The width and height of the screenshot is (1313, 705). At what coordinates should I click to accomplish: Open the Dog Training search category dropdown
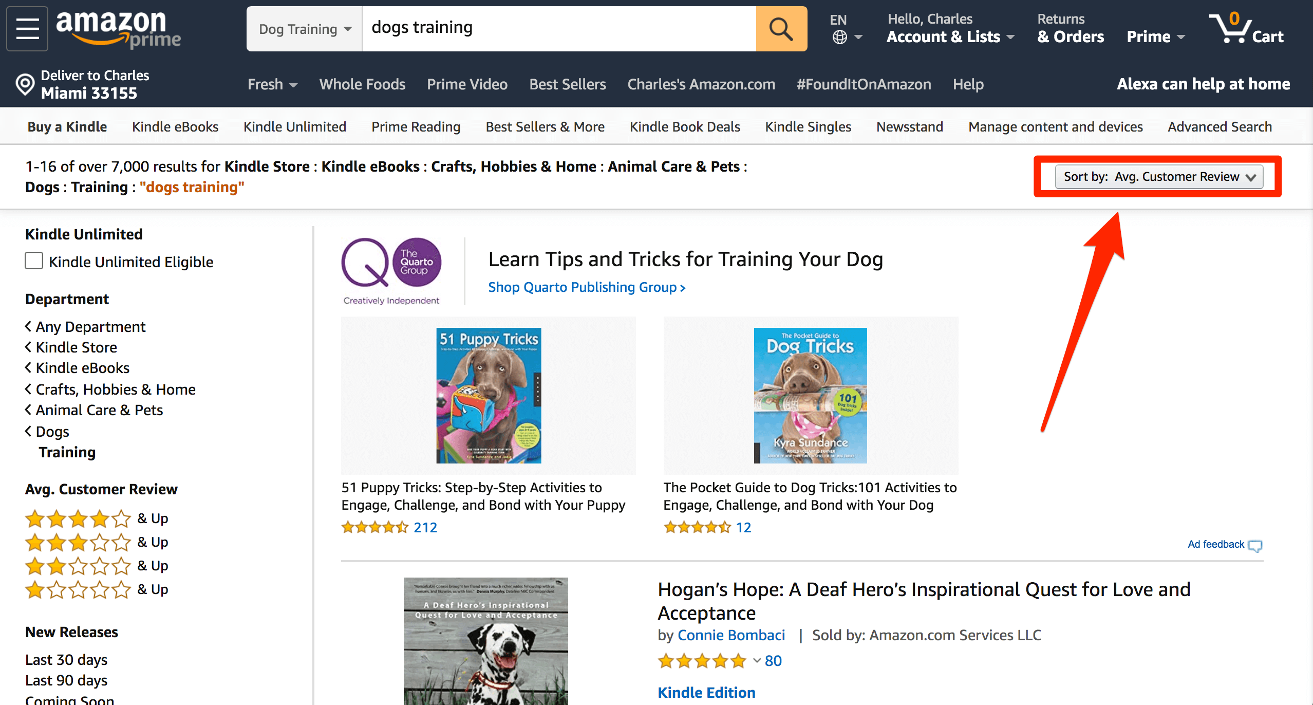[303, 29]
